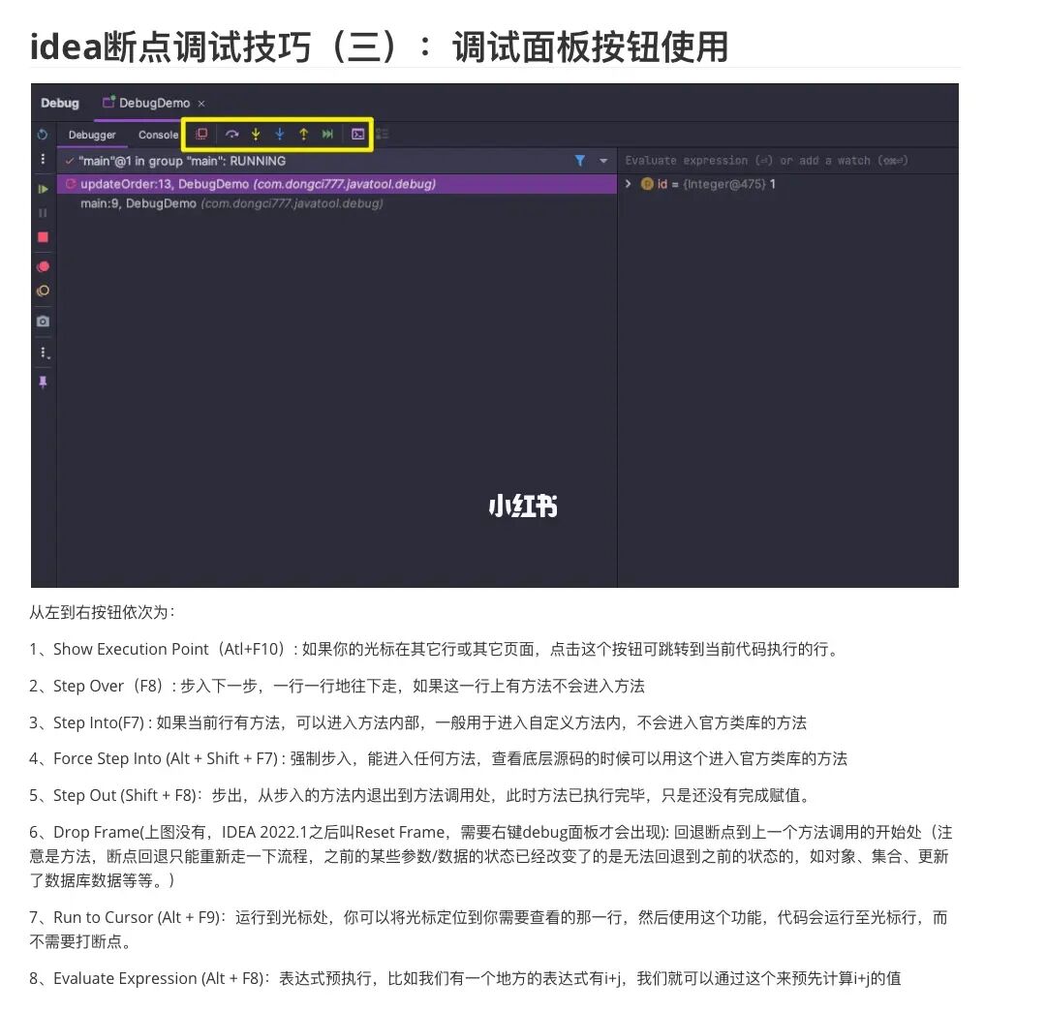Pause the running program
Screen dimensions: 1046x1012
pos(42,211)
